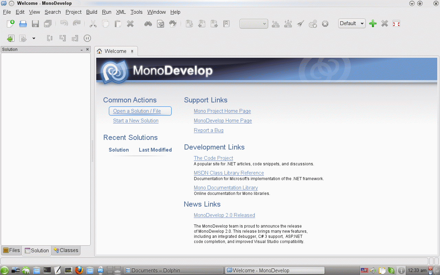This screenshot has width=440, height=275.
Task: Click the Save All toolbar icon
Action: (x=48, y=24)
